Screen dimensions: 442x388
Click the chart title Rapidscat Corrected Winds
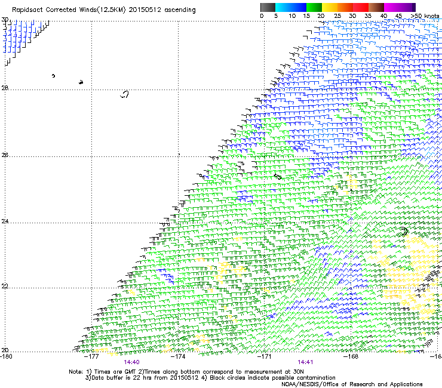point(104,10)
